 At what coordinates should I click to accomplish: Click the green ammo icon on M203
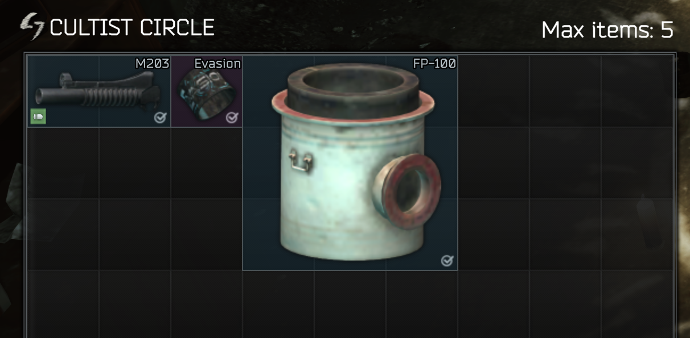(38, 116)
